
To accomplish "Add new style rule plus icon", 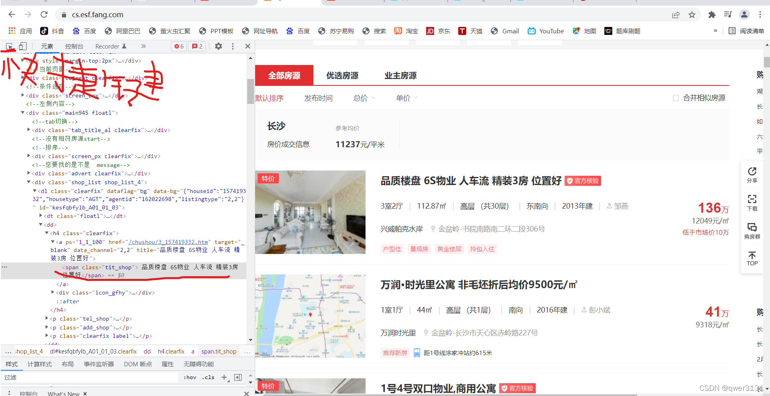I will click(x=225, y=377).
